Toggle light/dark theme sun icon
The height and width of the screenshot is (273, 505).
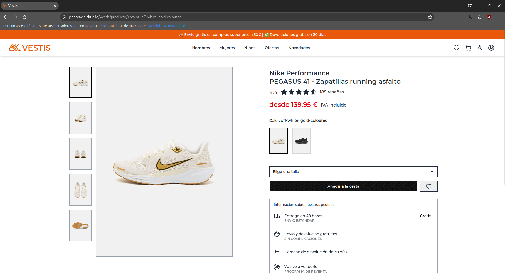coord(480,48)
